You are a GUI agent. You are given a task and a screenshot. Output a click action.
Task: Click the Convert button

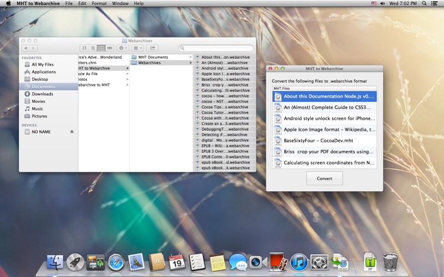325,178
